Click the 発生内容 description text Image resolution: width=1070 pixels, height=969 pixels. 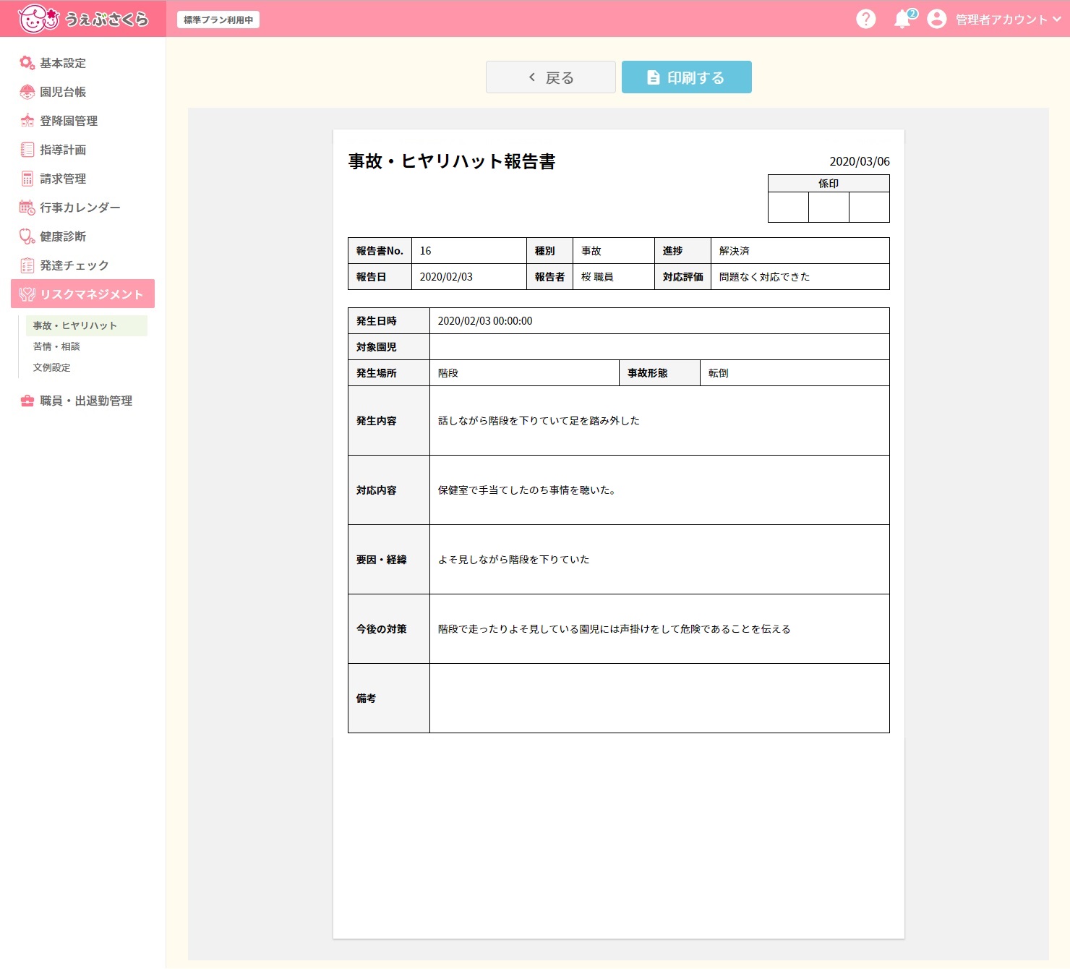tap(539, 421)
